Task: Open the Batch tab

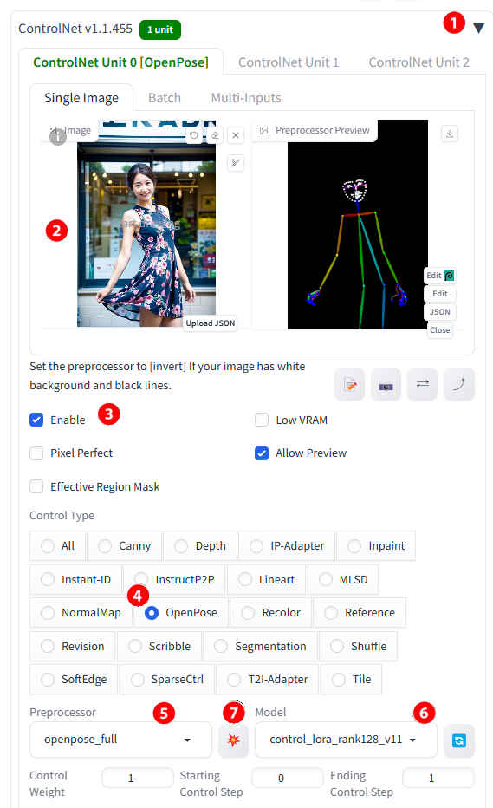Action: tap(165, 98)
